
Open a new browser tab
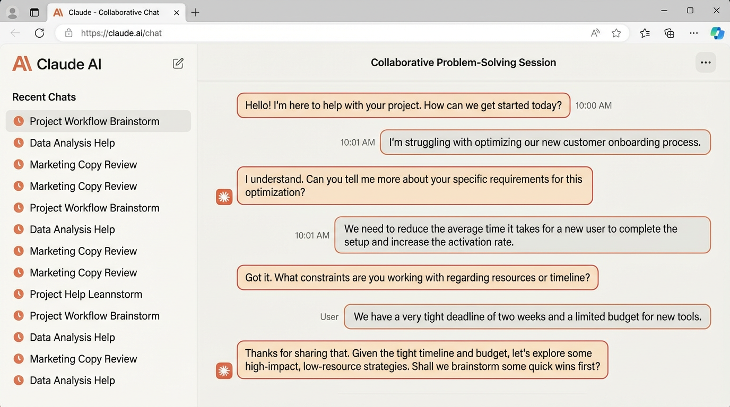[x=195, y=12]
